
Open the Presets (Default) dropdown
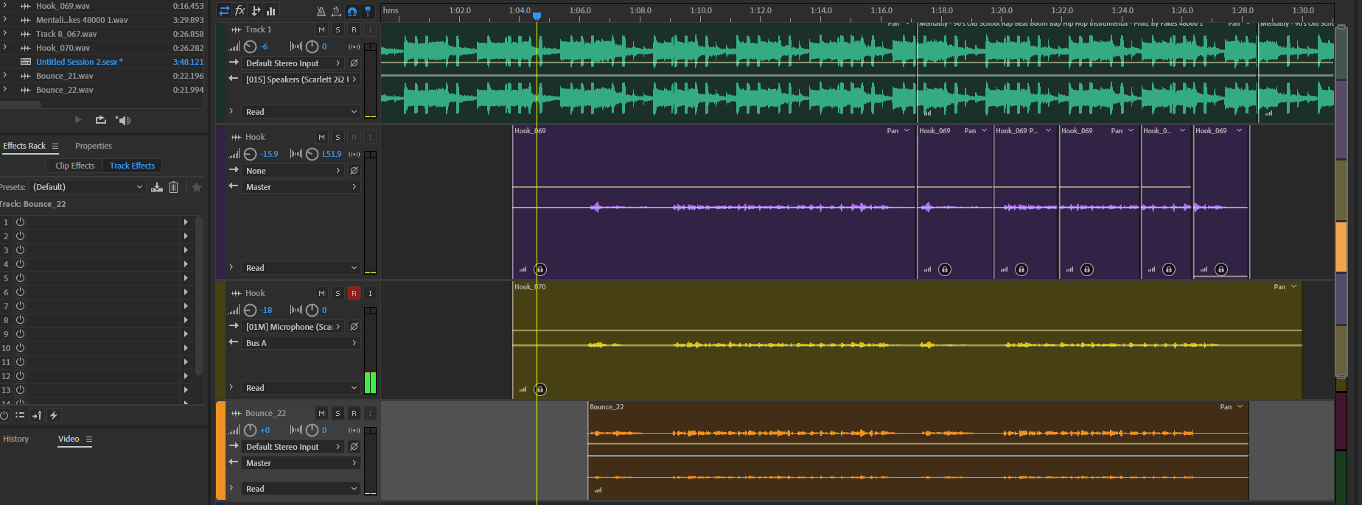pyautogui.click(x=88, y=187)
